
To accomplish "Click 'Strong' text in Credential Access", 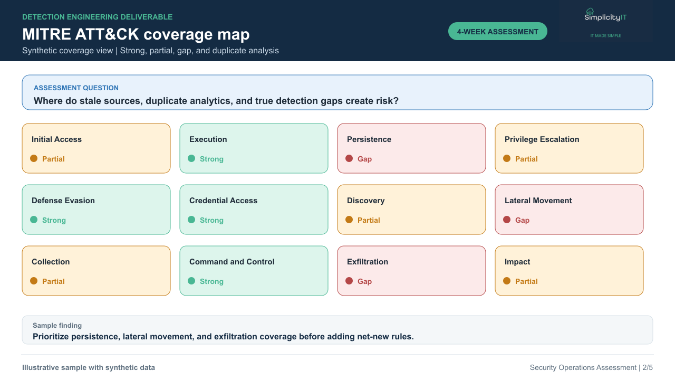I will pyautogui.click(x=211, y=220).
